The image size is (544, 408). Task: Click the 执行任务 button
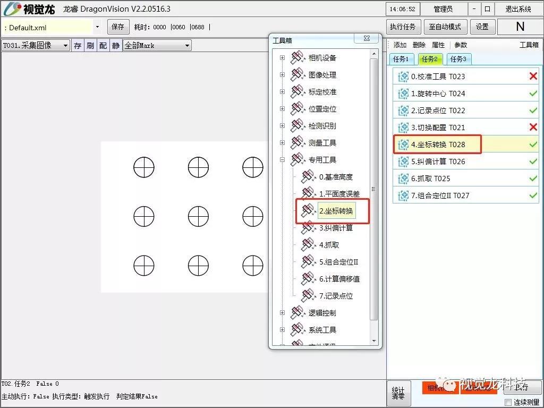pyautogui.click(x=403, y=27)
